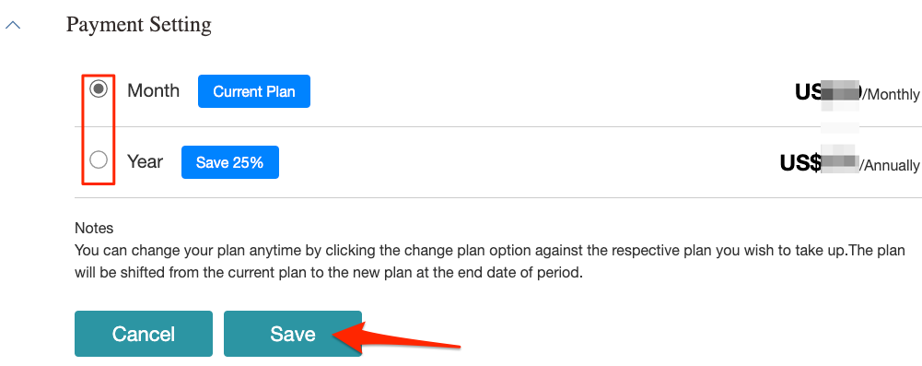Click the Month plan label
Image resolution: width=922 pixels, height=366 pixels.
tap(154, 90)
